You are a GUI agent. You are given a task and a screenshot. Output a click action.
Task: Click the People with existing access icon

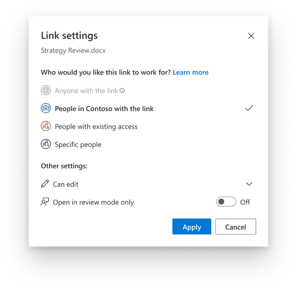tap(46, 126)
